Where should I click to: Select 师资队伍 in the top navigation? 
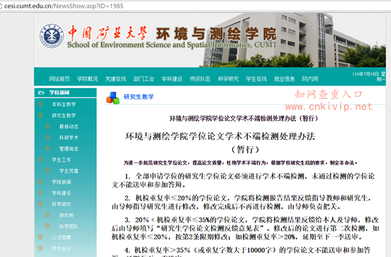pyautogui.click(x=200, y=79)
